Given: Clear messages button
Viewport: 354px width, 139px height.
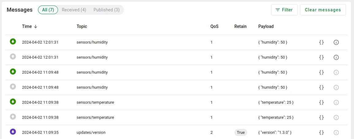Looking at the screenshot, I should [323, 10].
